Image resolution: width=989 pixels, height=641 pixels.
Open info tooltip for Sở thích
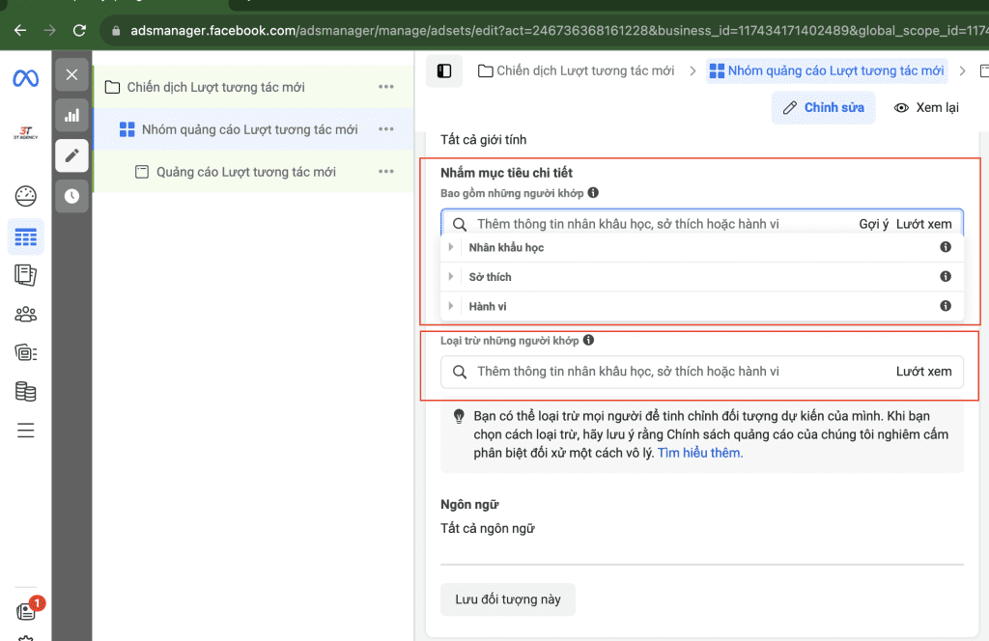pos(946,276)
